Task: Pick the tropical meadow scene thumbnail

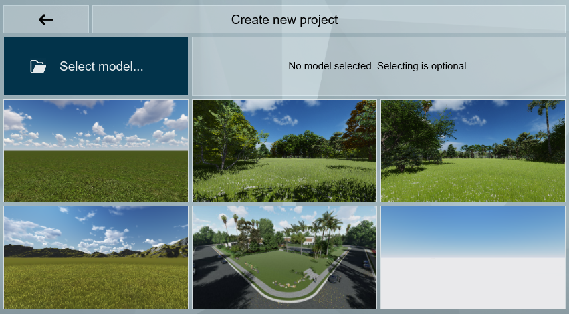Action: [x=473, y=150]
